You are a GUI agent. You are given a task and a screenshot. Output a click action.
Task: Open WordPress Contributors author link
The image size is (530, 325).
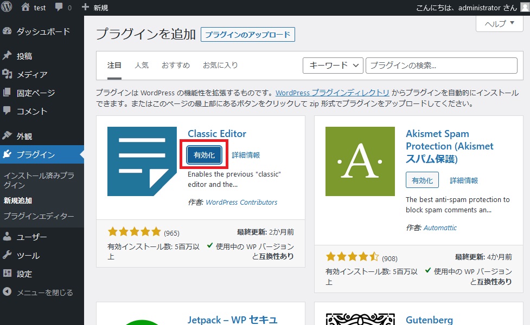pyautogui.click(x=241, y=202)
